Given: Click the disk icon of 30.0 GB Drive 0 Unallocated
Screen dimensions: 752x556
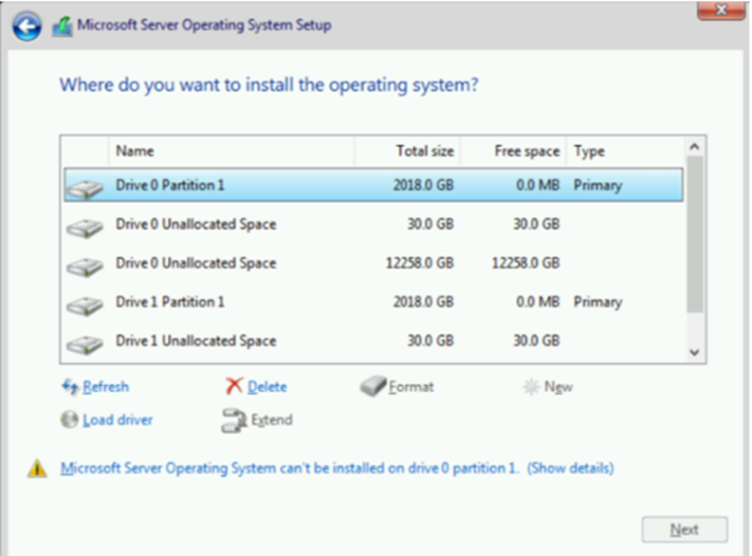Looking at the screenshot, I should click(84, 228).
